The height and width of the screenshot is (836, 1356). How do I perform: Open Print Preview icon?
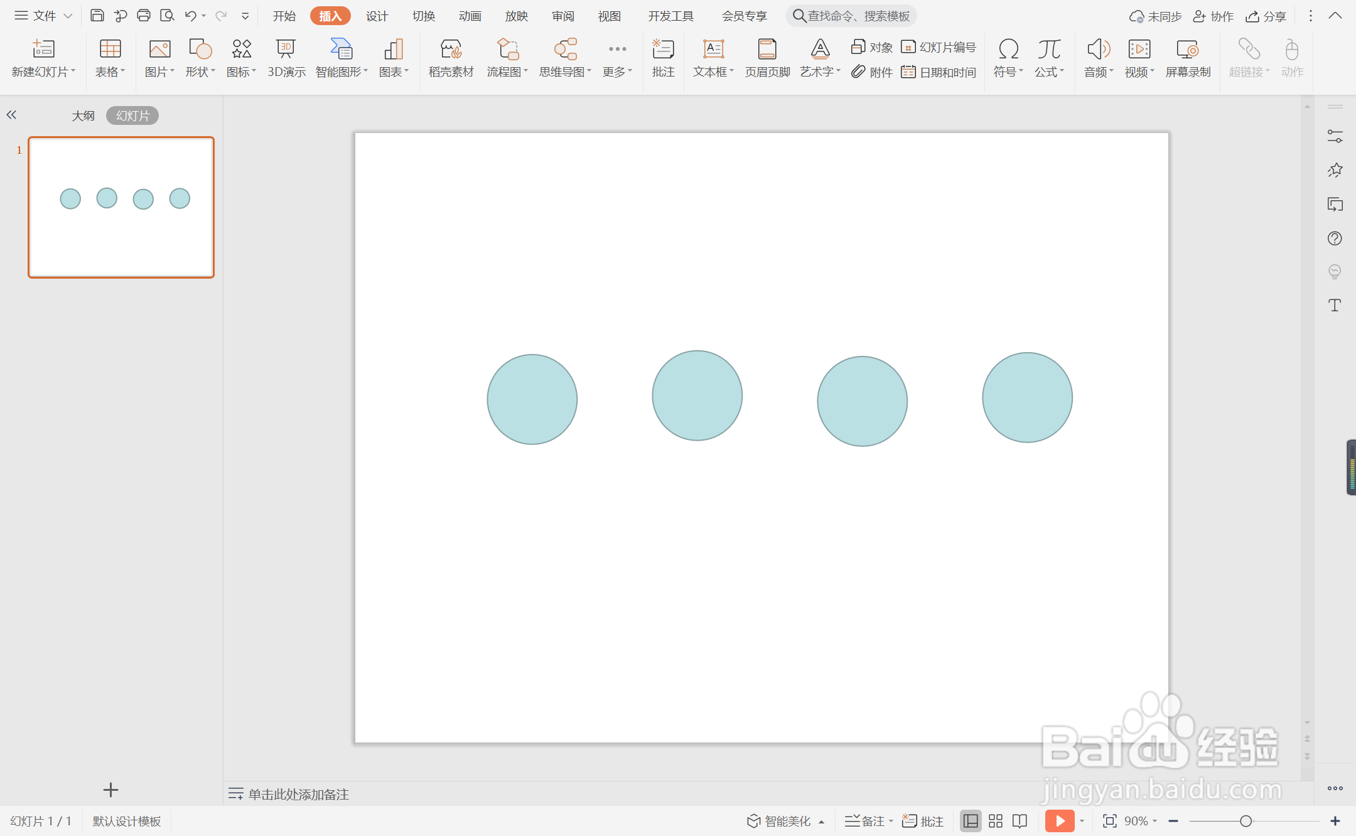point(167,16)
